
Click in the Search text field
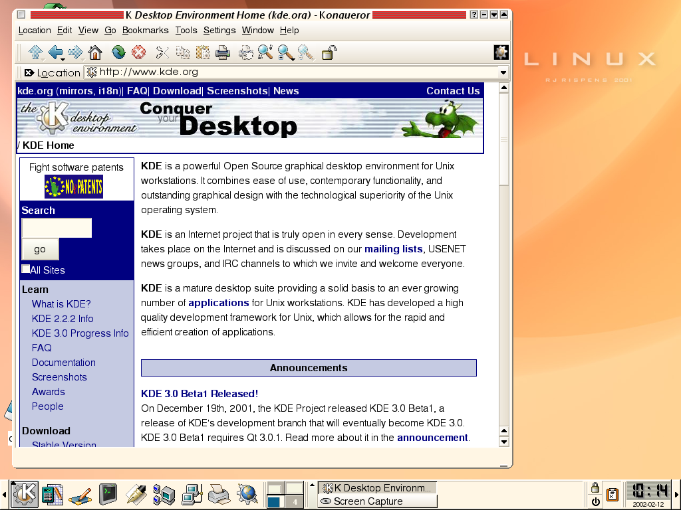(57, 228)
